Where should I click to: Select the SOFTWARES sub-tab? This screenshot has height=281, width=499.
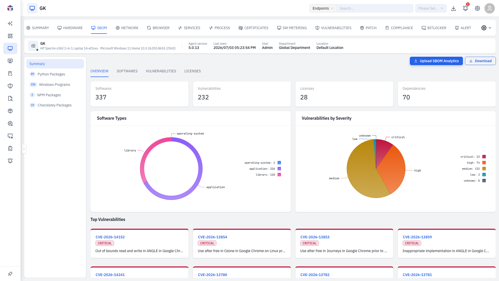tap(127, 71)
